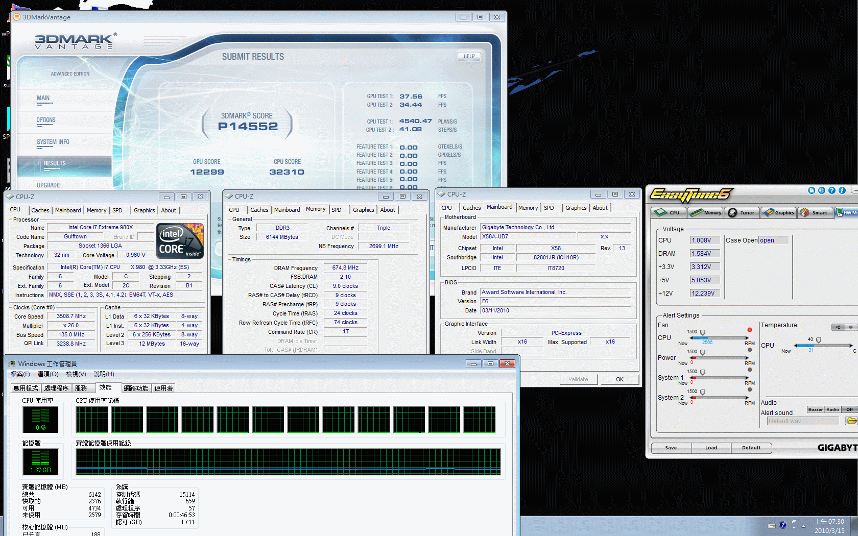Open UPGRADE in 3DMark Vantage sidebar
This screenshot has width=858, height=536.
pos(48,185)
